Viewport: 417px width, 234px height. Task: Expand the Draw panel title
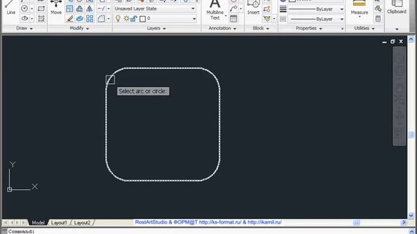pyautogui.click(x=25, y=28)
